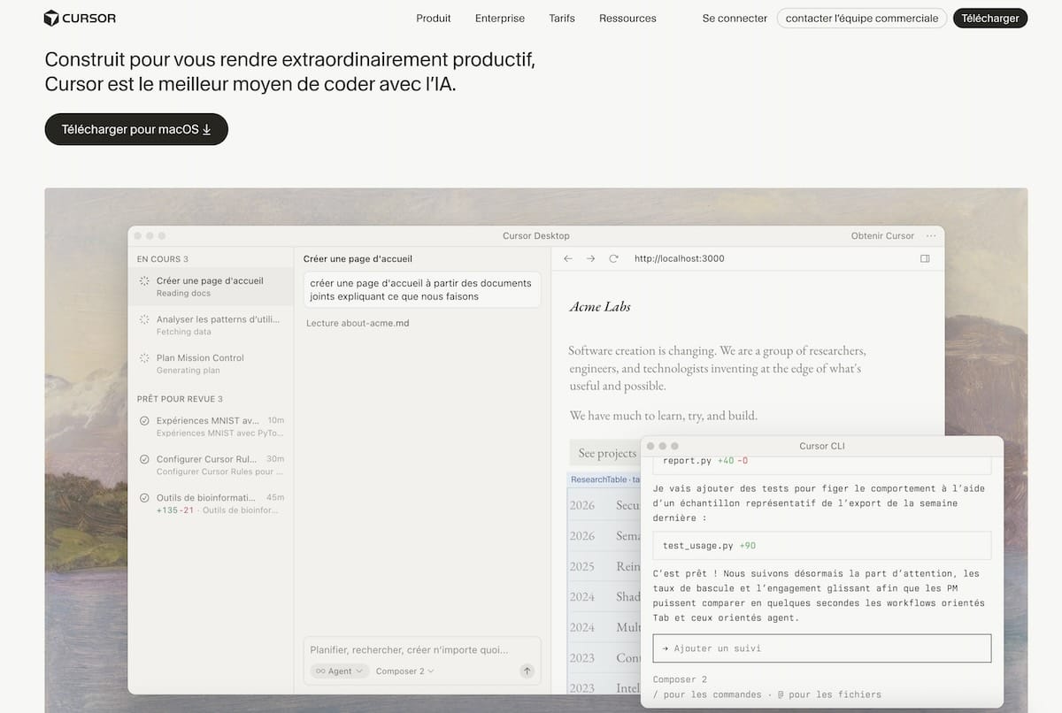Open the Agent mode dropdown
The width and height of the screenshot is (1062, 713).
pos(340,671)
